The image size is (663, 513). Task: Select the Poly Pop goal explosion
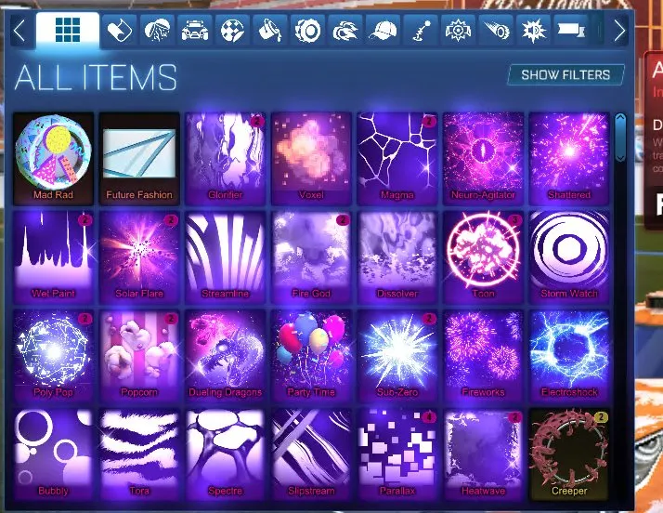click(53, 356)
